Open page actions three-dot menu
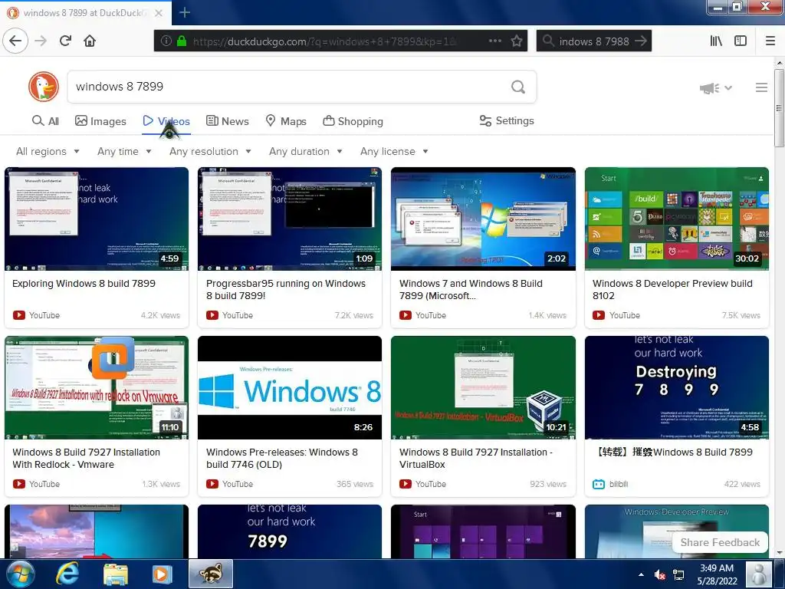Viewport: 785px width, 589px height. pos(494,41)
